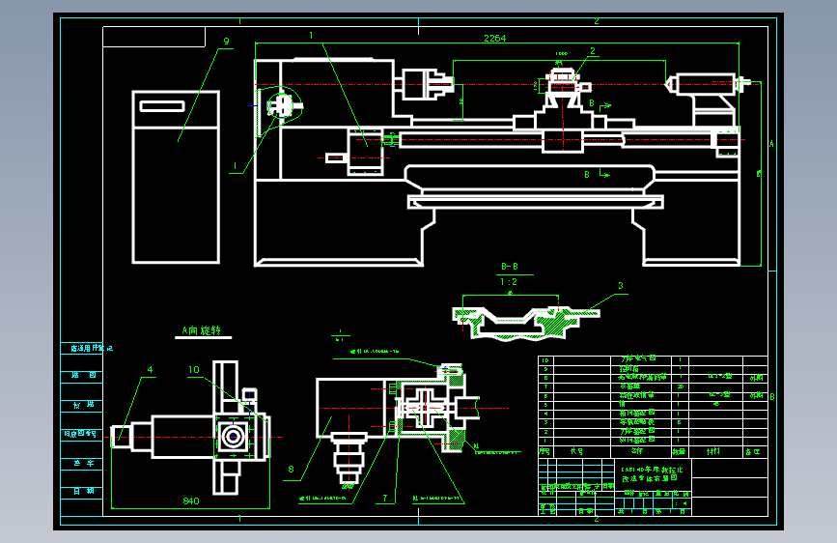Image resolution: width=837 pixels, height=543 pixels.
Task: Click the 序号 header in the parts table
Action: (544, 451)
